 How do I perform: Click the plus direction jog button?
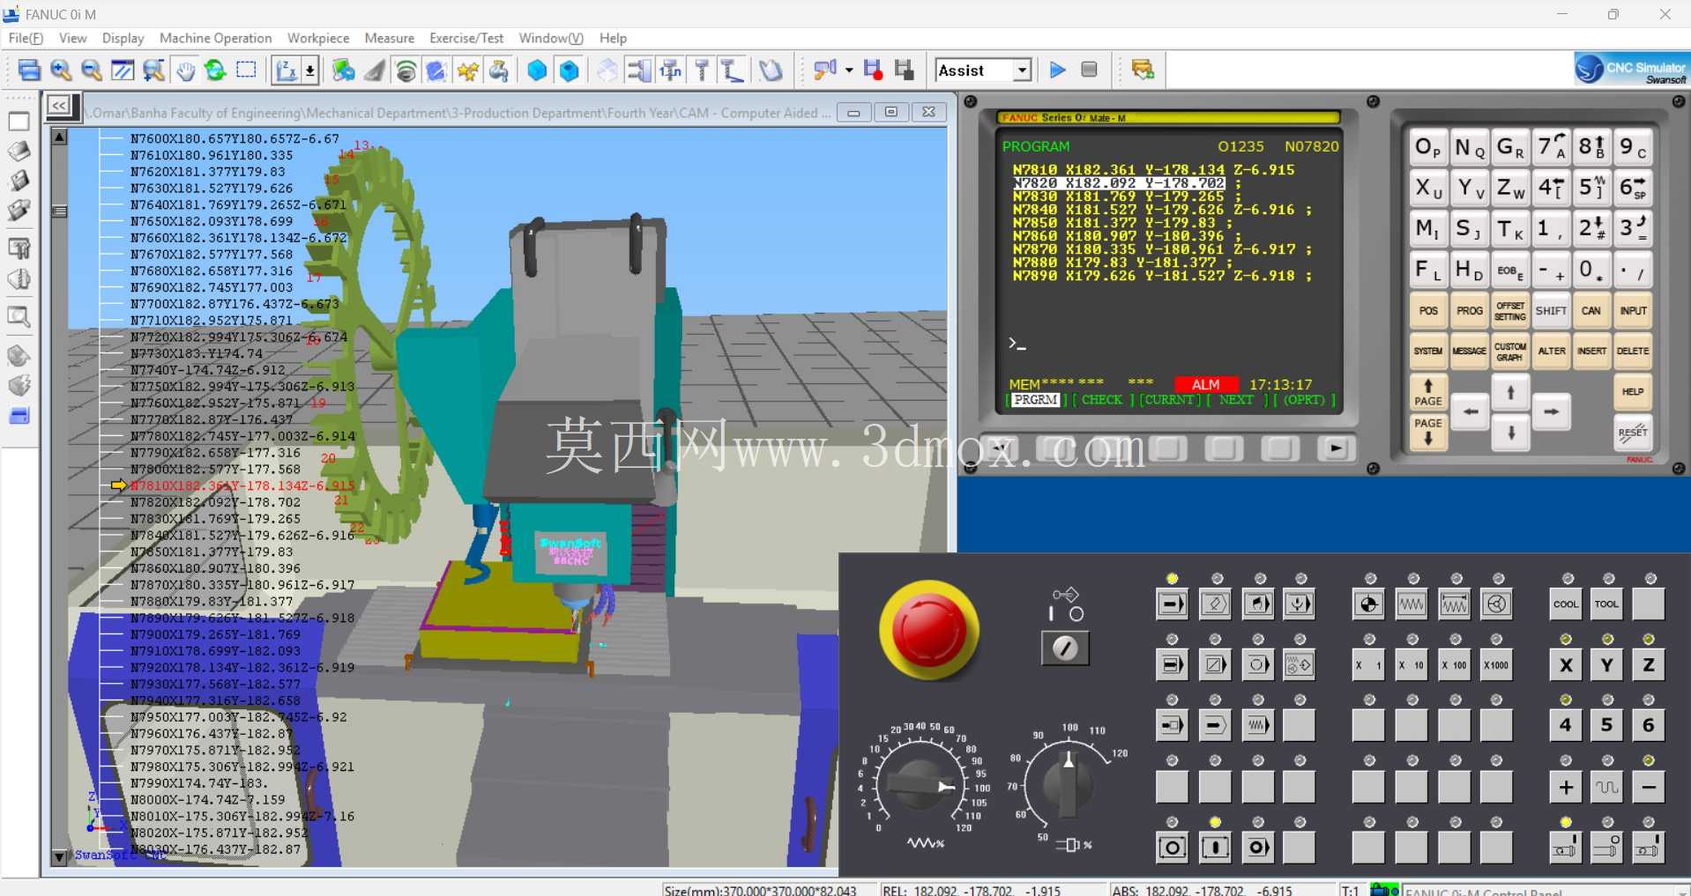click(x=1566, y=787)
